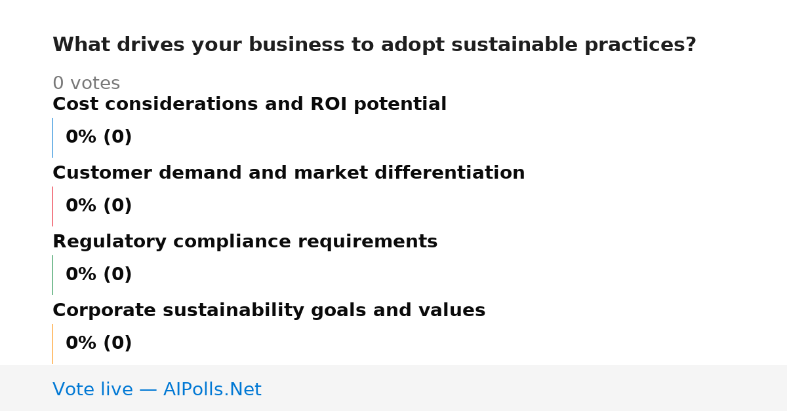Click the Vote live — AIPolls.Net link
Viewport: 787px width, 411px height.
click(x=157, y=389)
